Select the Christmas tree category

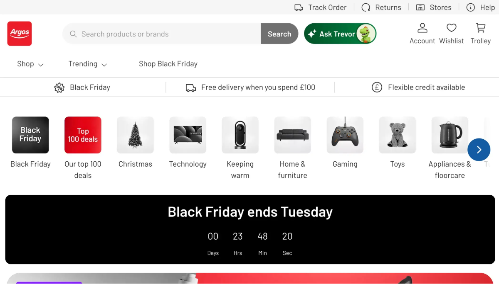135,135
